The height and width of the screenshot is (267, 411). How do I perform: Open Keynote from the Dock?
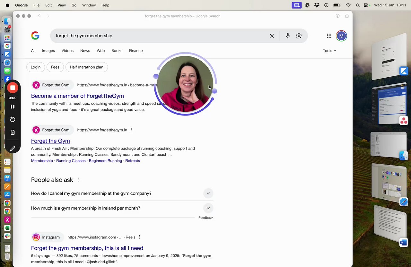click(x=7, y=178)
